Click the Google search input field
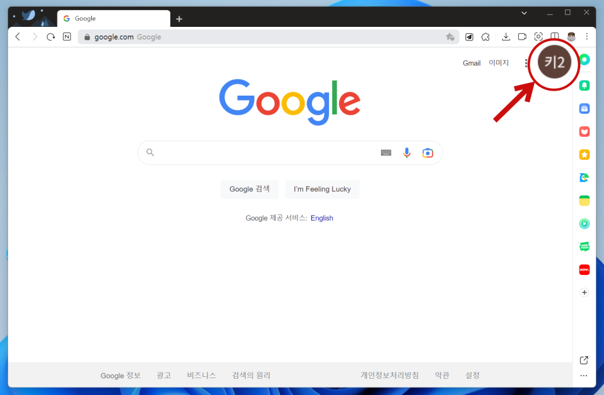The image size is (604, 395). (x=290, y=153)
